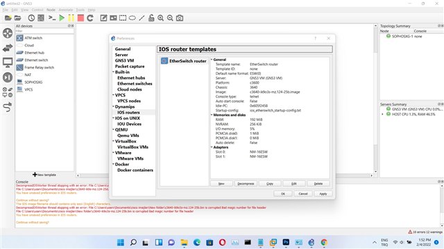The width and height of the screenshot is (444, 249).
Task: Open Packet capture preferences page
Action: [130, 66]
